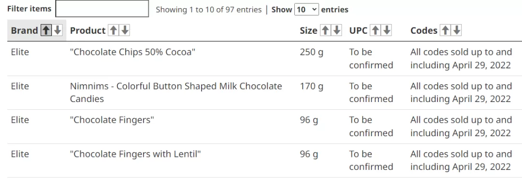Sort Brand column ascending with up arrow
Image resolution: width=522 pixels, height=179 pixels.
46,30
